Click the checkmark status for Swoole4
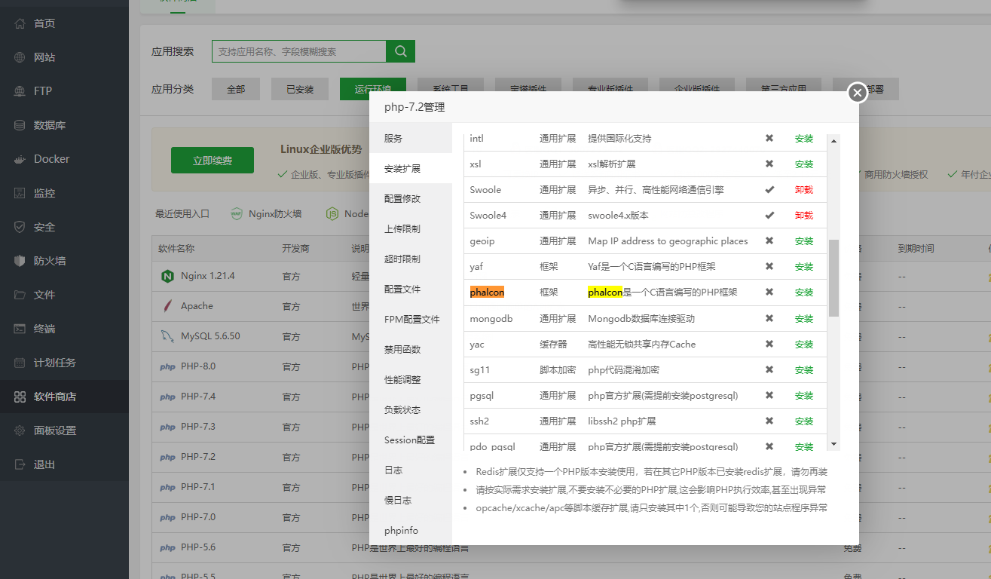 pos(769,215)
